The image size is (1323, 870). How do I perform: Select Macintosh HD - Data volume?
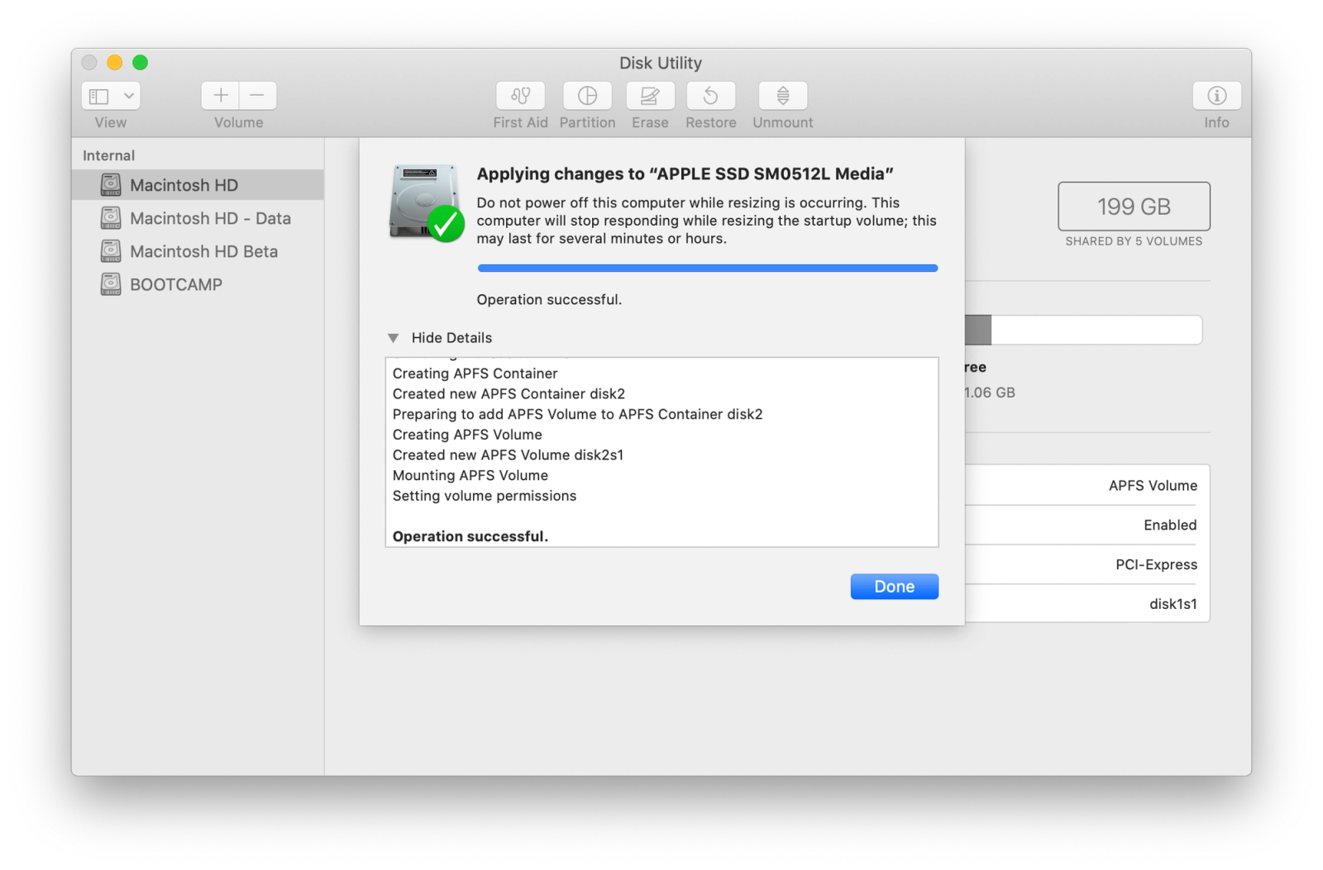coord(198,218)
